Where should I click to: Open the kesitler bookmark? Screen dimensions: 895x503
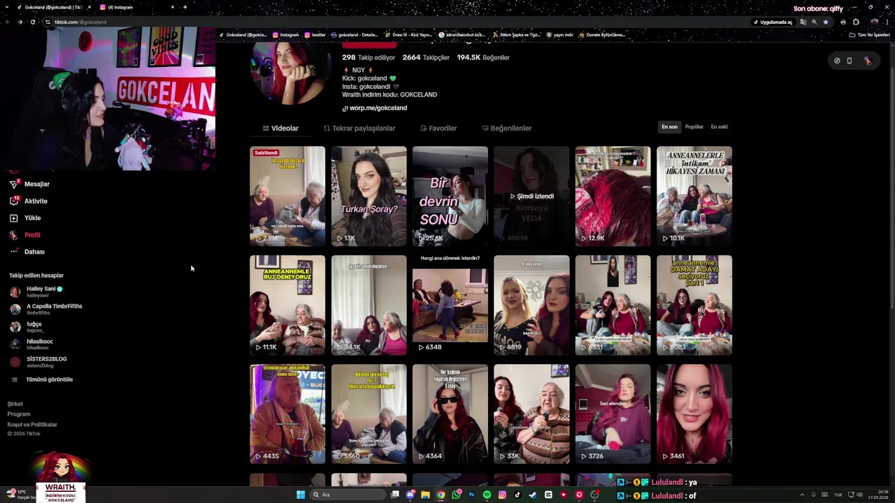click(315, 35)
